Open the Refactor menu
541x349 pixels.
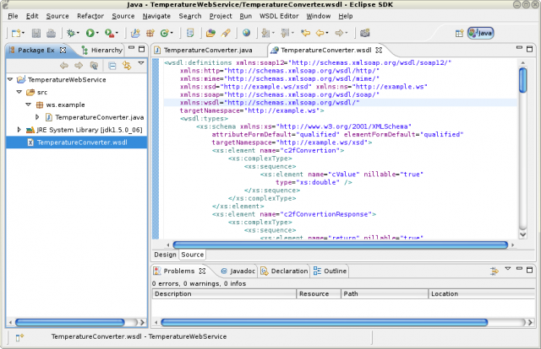pyautogui.click(x=90, y=16)
